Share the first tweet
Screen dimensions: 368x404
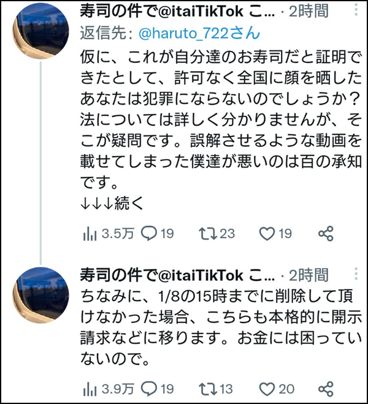pos(326,233)
